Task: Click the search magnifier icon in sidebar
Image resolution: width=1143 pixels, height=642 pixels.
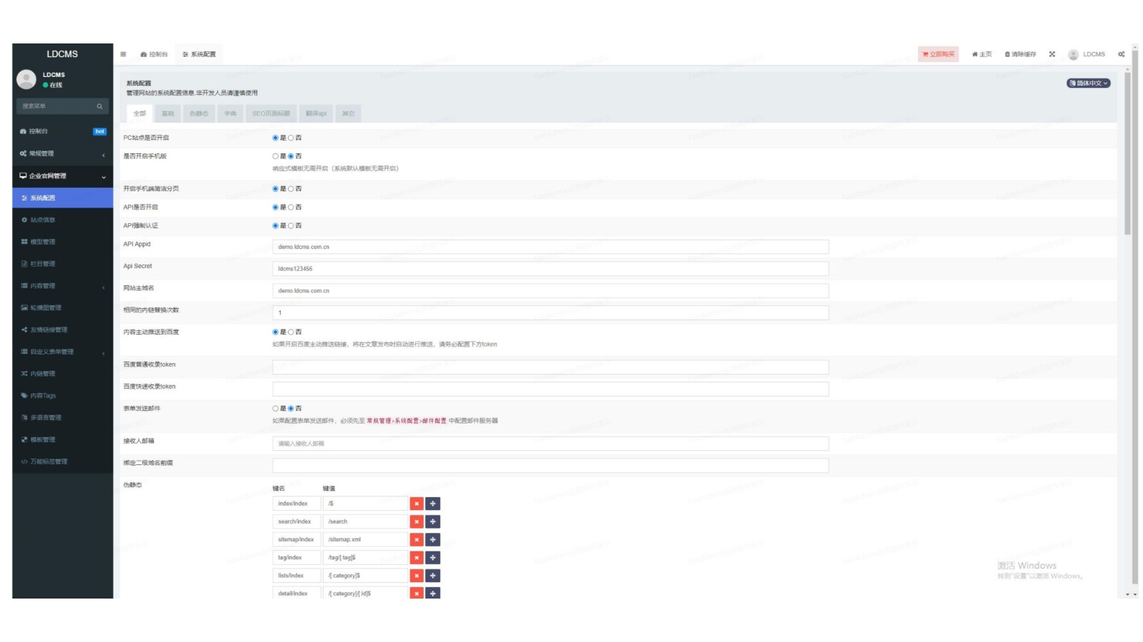Action: coord(99,106)
